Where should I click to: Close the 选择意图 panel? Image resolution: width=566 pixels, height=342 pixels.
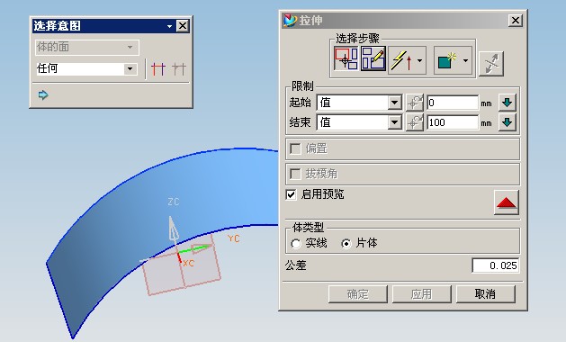click(183, 26)
